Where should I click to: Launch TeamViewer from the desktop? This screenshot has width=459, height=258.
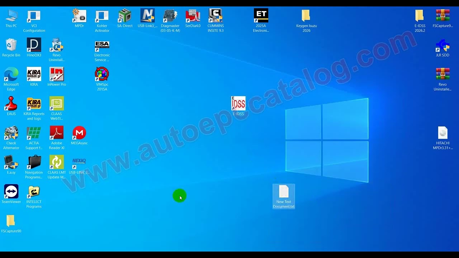click(11, 194)
